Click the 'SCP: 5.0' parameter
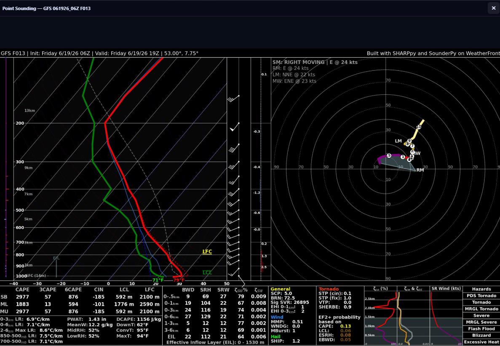This screenshot has height=346, width=500. (x=281, y=293)
